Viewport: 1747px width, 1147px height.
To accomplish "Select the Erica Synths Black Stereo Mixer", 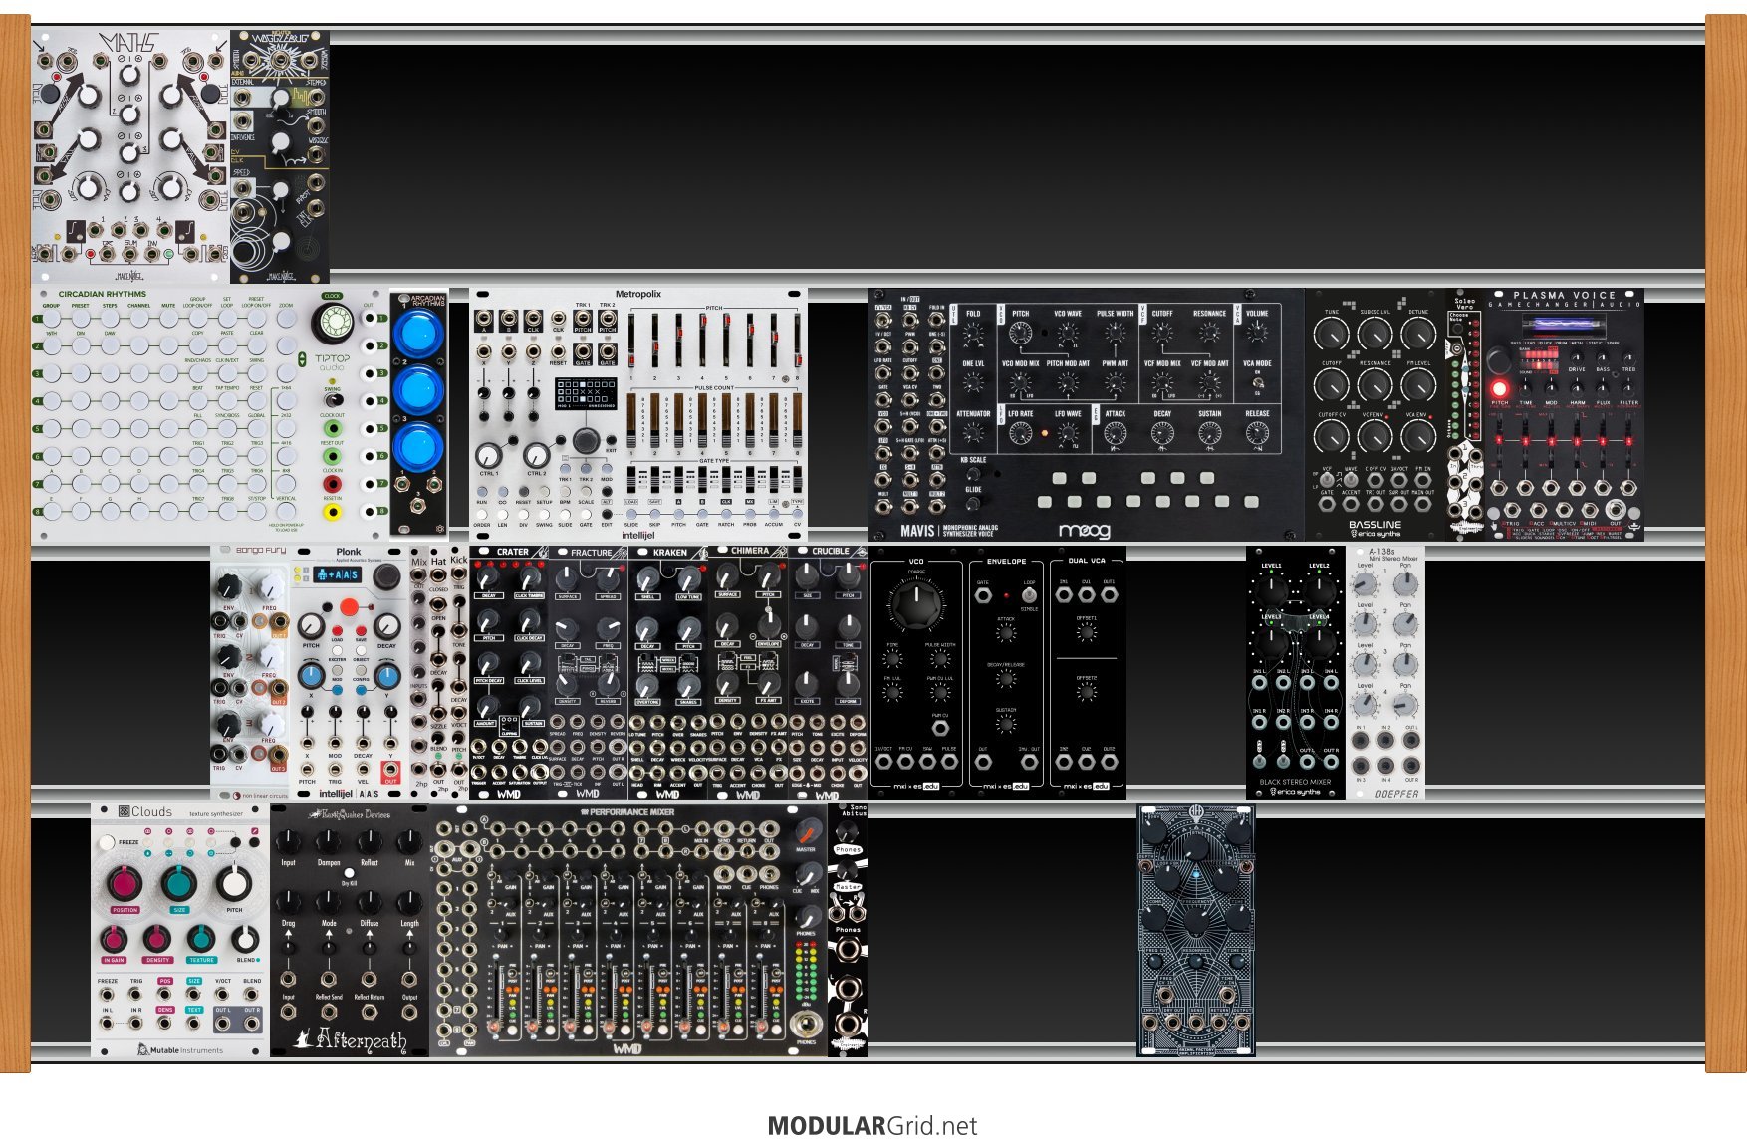I will tap(1296, 673).
